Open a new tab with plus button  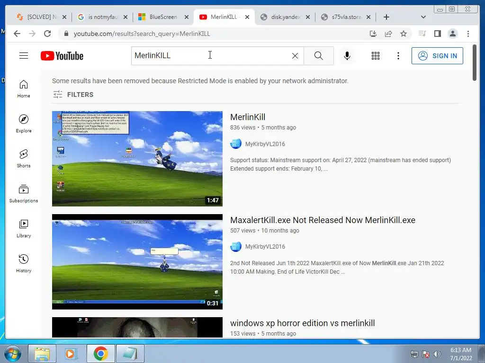click(x=386, y=17)
